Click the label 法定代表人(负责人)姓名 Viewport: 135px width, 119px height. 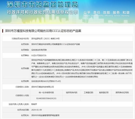19,104
